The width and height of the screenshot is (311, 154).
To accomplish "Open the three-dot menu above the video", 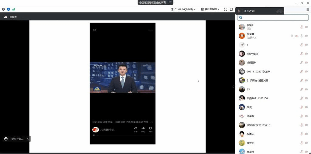I will click(x=150, y=30).
